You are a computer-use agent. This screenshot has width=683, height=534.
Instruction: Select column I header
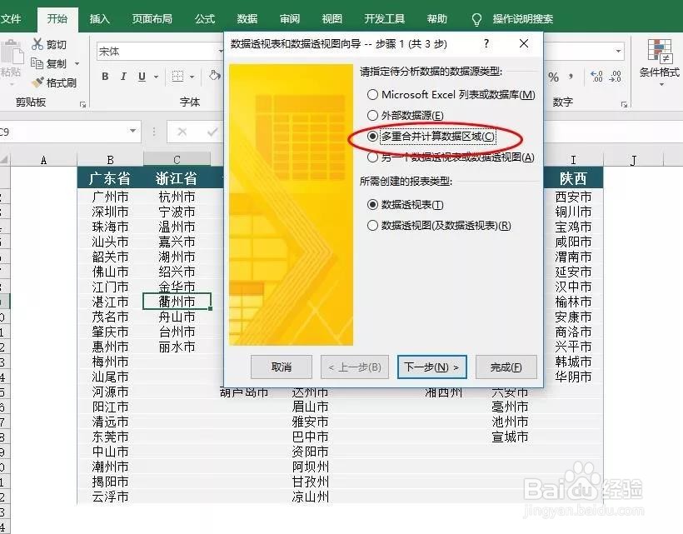pyautogui.click(x=573, y=160)
